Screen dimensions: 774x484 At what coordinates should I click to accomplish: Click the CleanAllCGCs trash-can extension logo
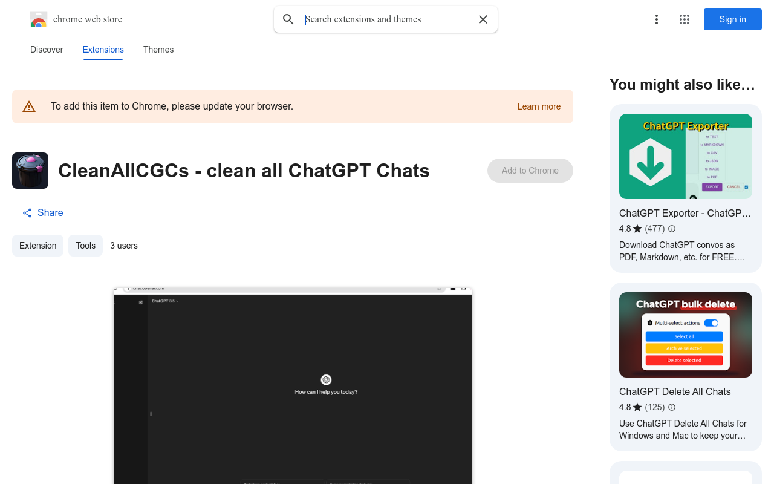point(30,171)
